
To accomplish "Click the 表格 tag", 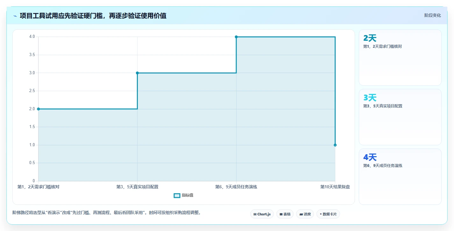I will click(285, 214).
